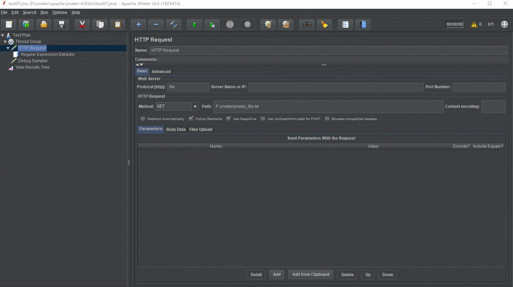Uncheck Use KeepAlive checkbox

click(229, 119)
